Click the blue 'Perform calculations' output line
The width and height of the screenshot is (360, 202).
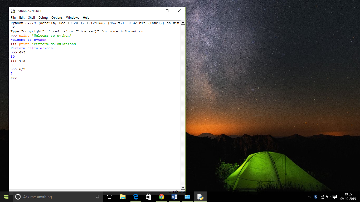pyautogui.click(x=32, y=48)
